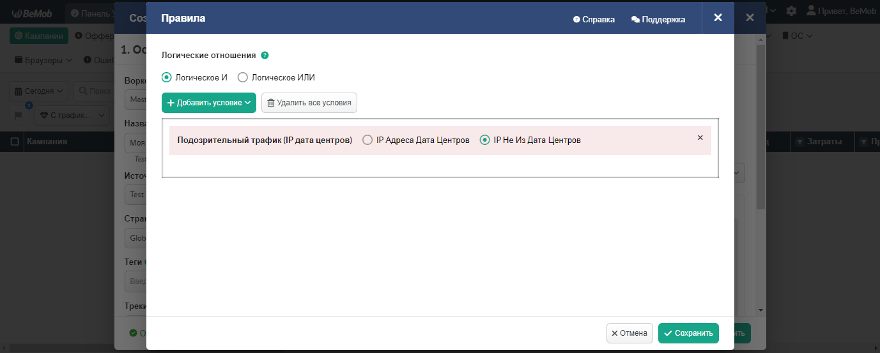Click the user profile icon near Привет
This screenshot has height=353, width=880.
[811, 11]
